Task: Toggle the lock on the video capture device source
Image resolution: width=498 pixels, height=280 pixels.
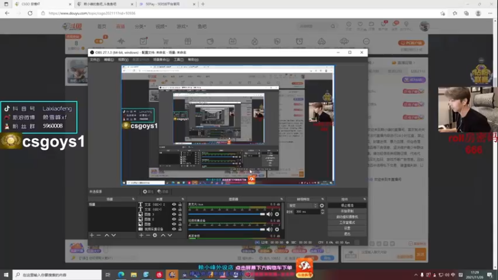Action: point(180,229)
